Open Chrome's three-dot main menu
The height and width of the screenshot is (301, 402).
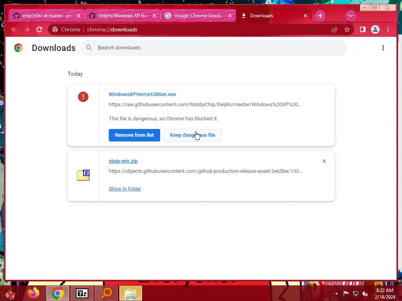(x=388, y=30)
